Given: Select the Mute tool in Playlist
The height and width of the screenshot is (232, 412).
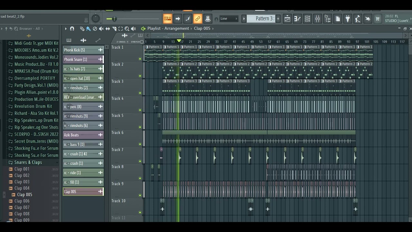Looking at the screenshot, I should (x=101, y=29).
